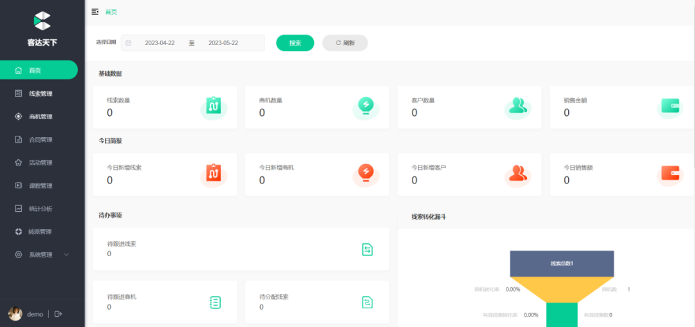Click the calendar icon in date picker
Screen dimensions: 695x327
point(128,43)
